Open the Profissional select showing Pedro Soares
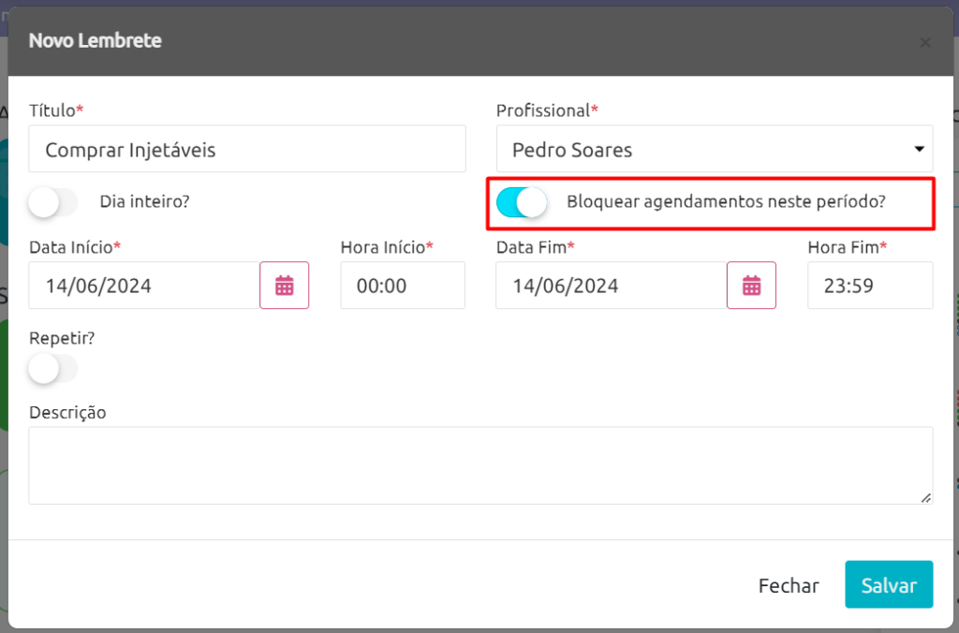Image resolution: width=959 pixels, height=633 pixels. pyautogui.click(x=715, y=149)
